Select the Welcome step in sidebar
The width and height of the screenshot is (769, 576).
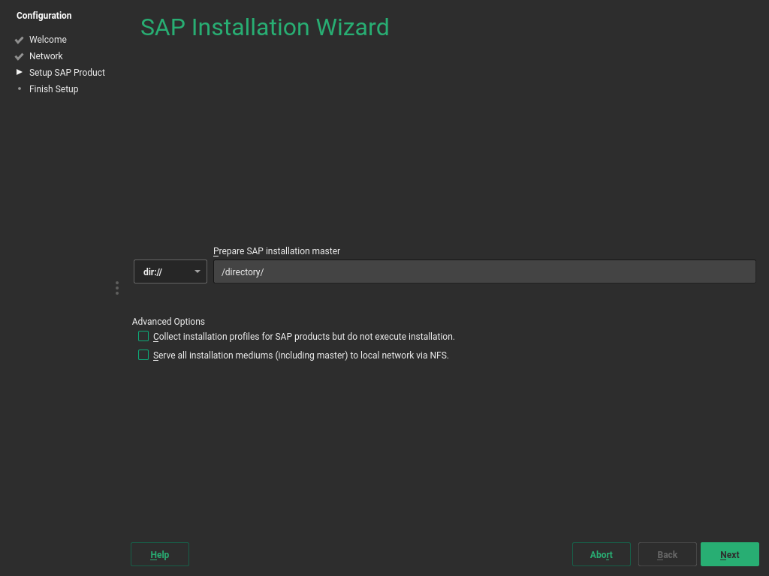tap(48, 39)
